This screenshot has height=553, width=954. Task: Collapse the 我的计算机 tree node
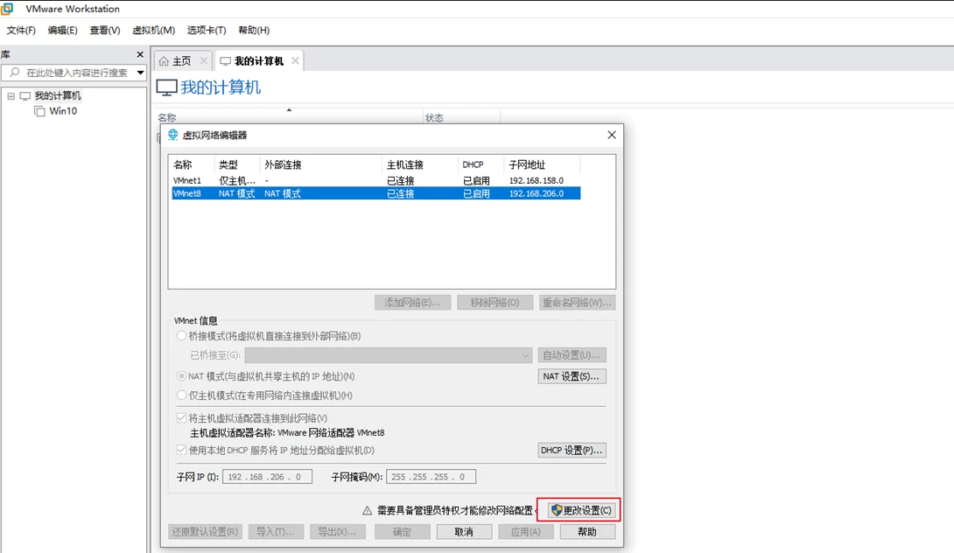[x=11, y=96]
